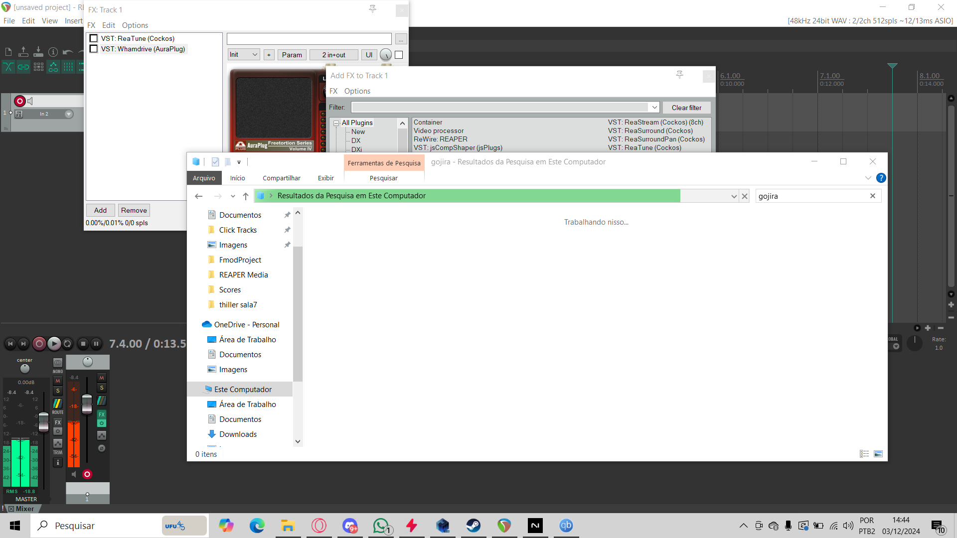Open the track 1 envelopes button in the mixer

102,435
